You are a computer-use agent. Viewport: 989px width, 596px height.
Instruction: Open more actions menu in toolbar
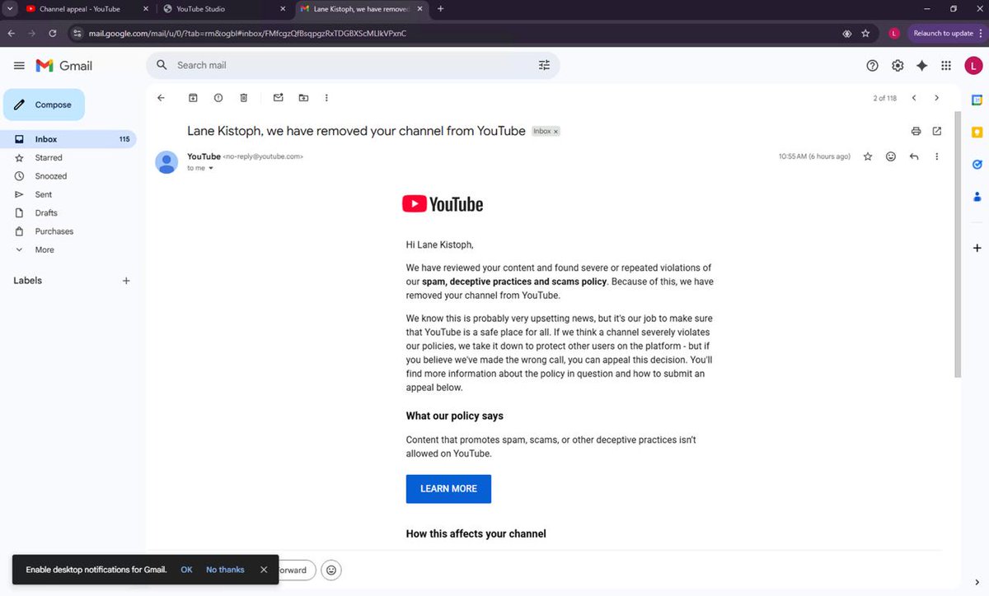tap(326, 97)
